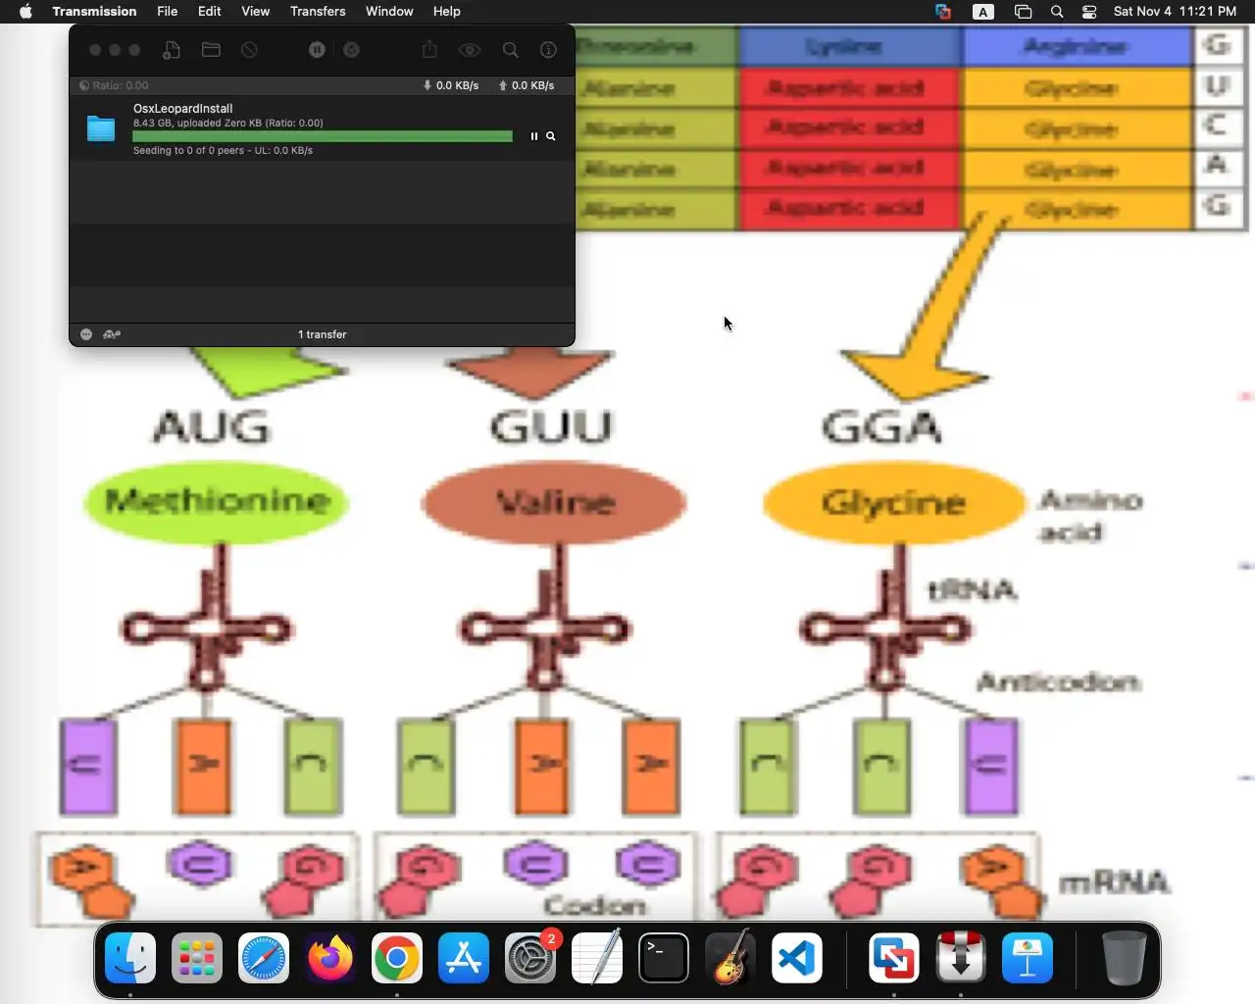This screenshot has width=1255, height=1004.
Task: Click the Remove transfer toolbar icon
Action: click(x=250, y=50)
